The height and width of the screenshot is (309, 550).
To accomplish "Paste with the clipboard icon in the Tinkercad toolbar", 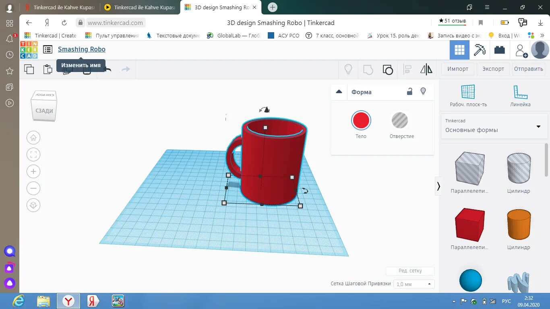I will click(48, 69).
